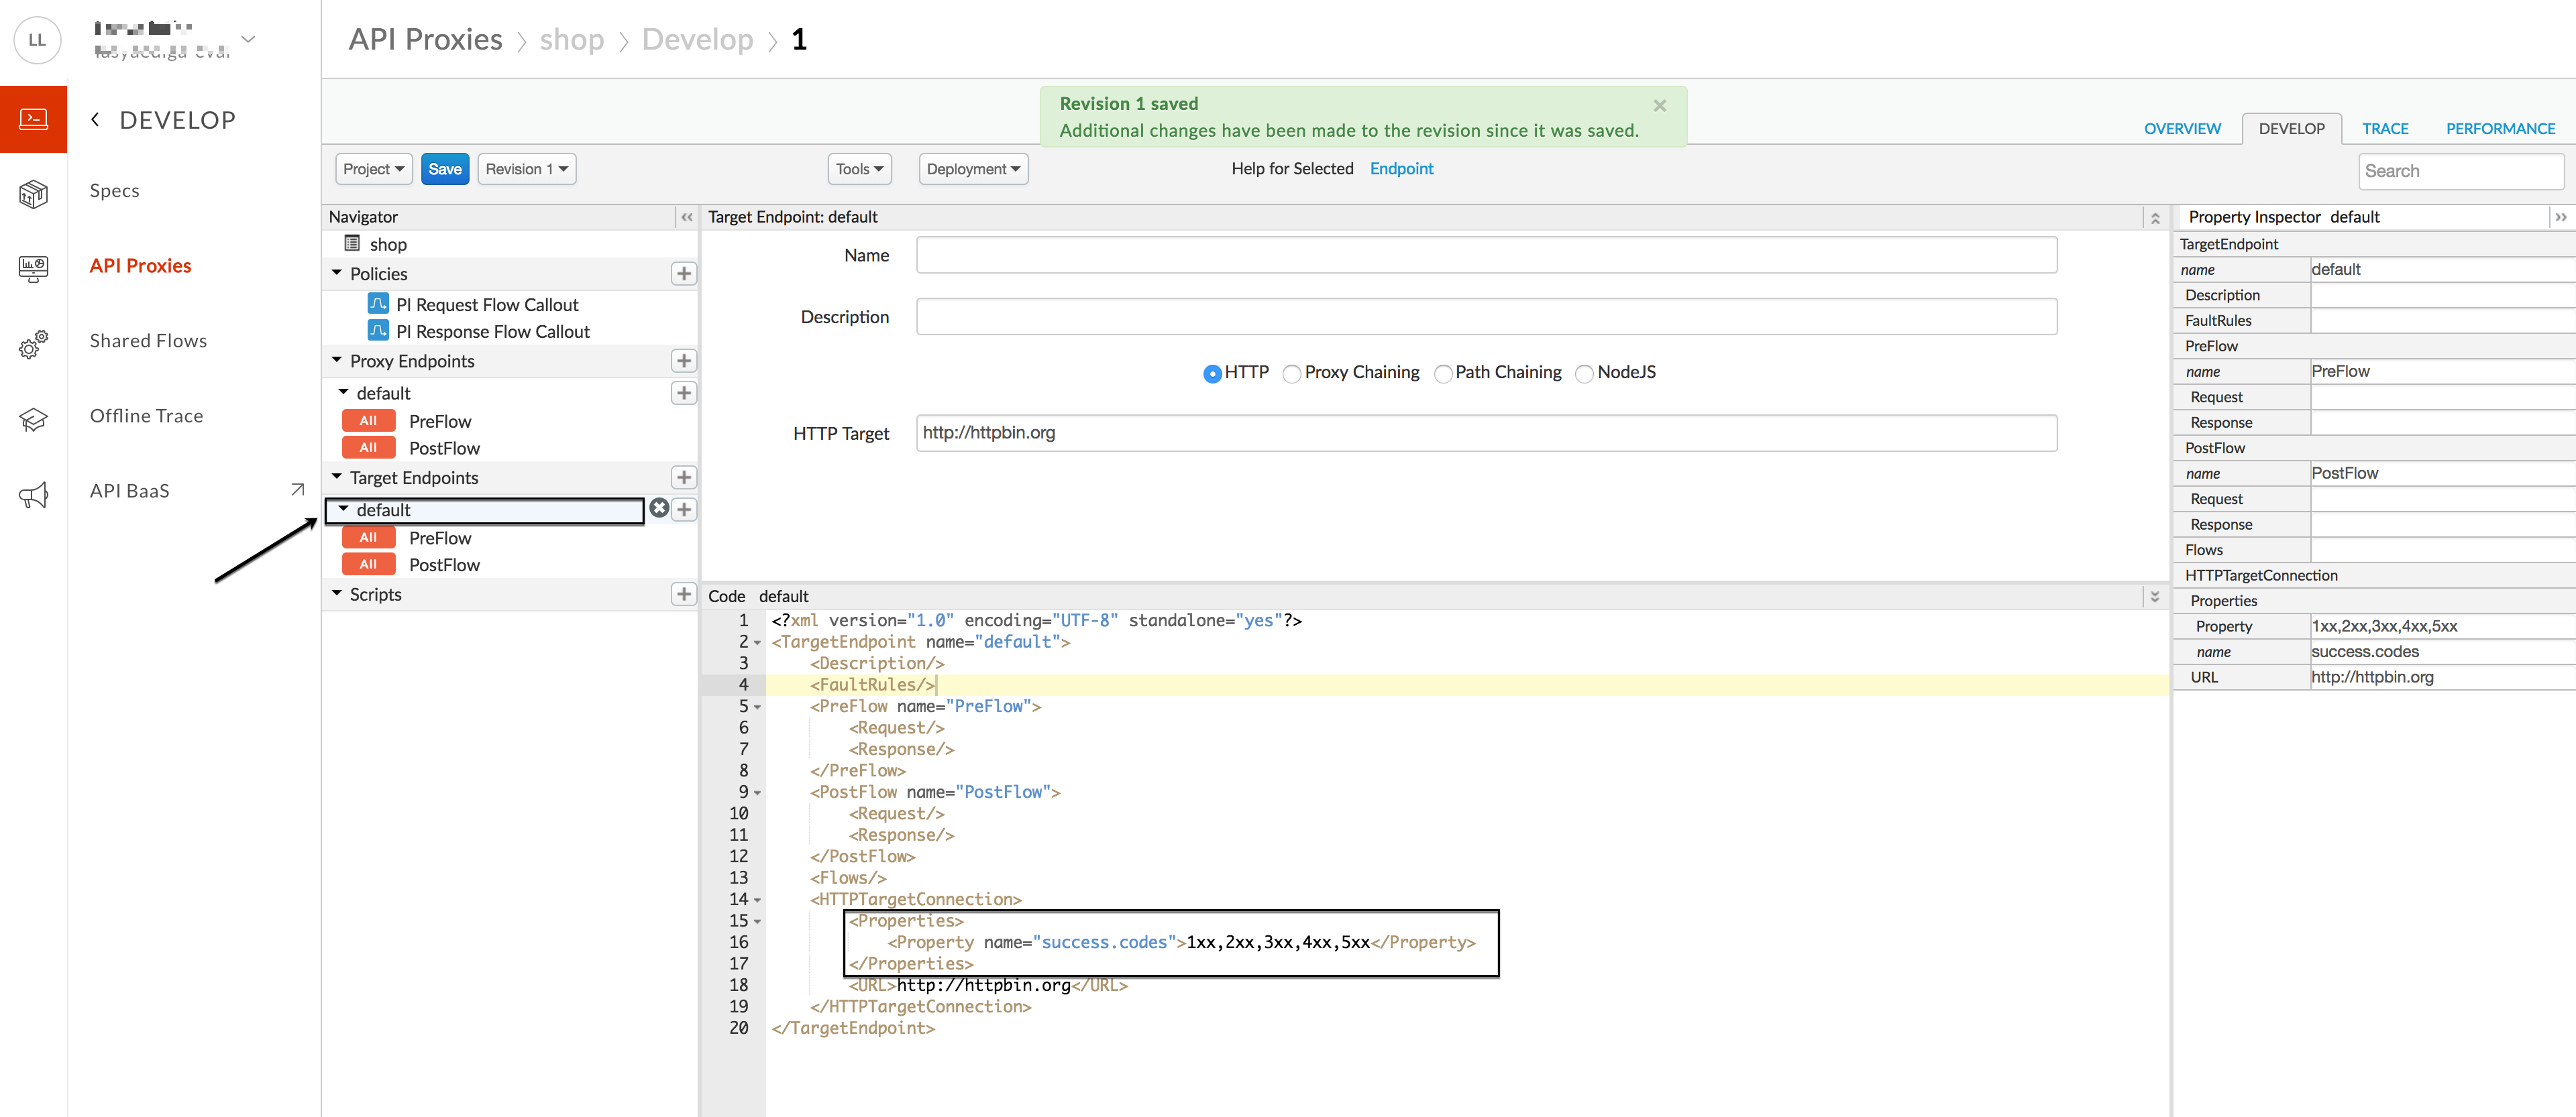Open the Publish box icon in the sidebar
The width and height of the screenshot is (2576, 1117).
pos(33,194)
